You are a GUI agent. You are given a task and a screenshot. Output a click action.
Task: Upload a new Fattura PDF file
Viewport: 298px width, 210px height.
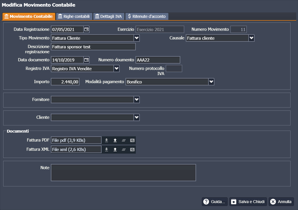pos(115,140)
